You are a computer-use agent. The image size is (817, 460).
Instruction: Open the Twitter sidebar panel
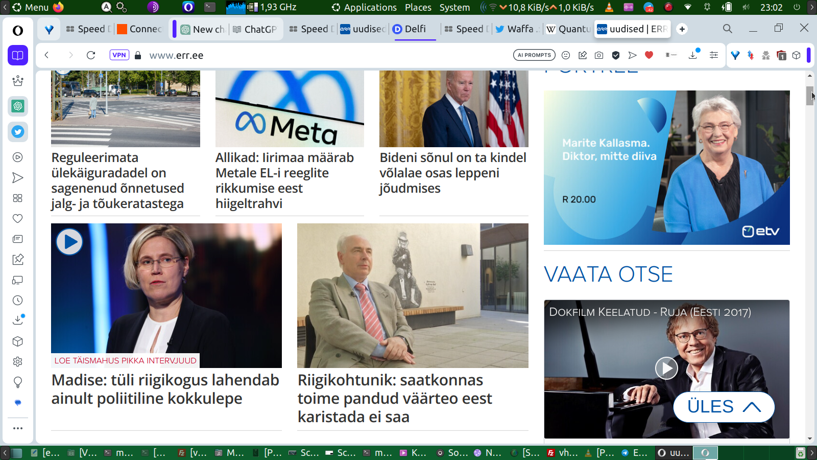(18, 132)
